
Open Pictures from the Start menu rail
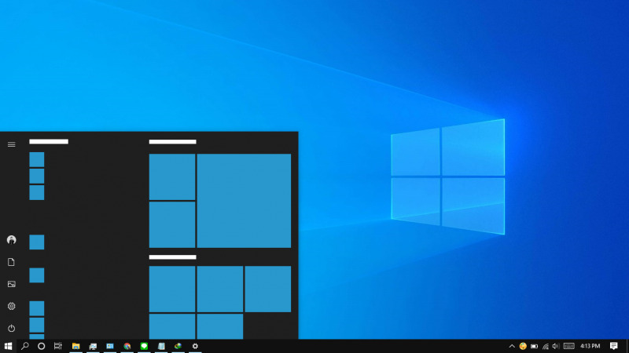pos(11,284)
